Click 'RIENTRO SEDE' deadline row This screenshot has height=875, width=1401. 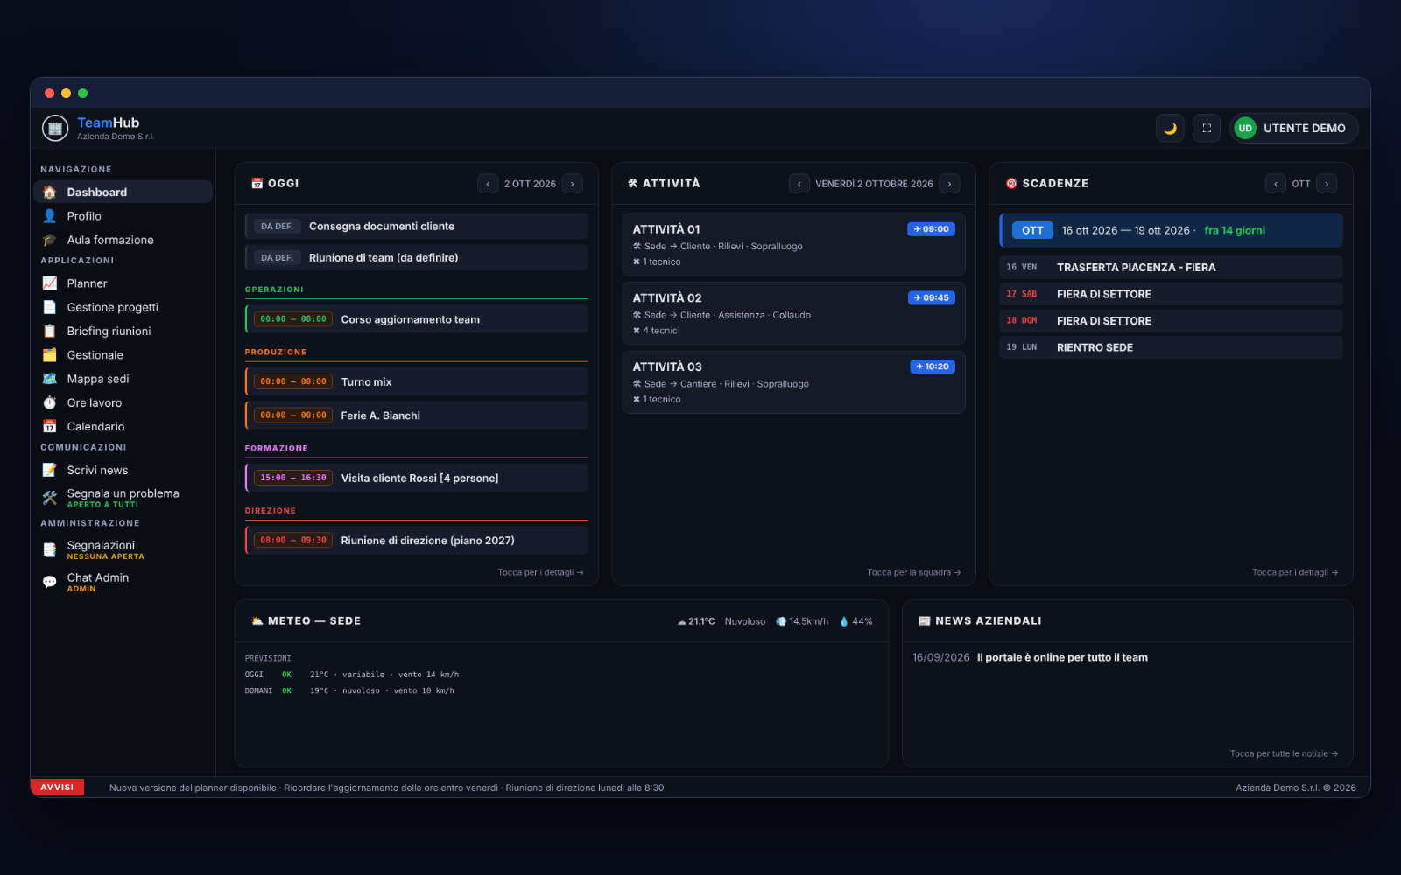[1171, 347]
